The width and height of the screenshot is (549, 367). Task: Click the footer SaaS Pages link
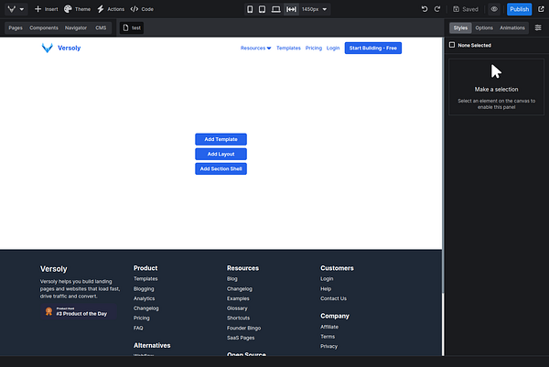pos(241,338)
